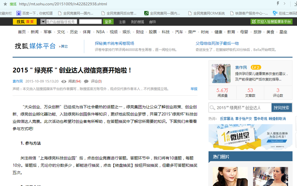Open 星座 navigation item
297x186 pixels.
tap(283, 32)
